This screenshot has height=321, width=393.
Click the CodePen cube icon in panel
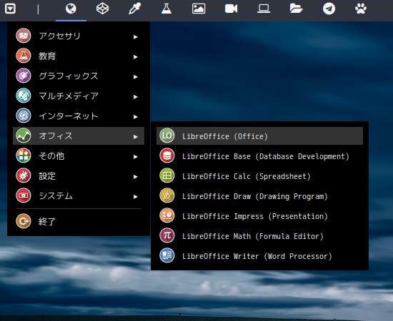102,9
